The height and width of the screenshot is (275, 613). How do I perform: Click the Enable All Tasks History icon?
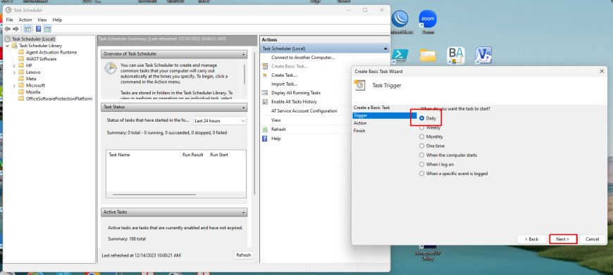(265, 102)
